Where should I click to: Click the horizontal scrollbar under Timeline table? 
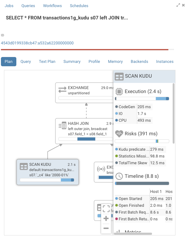(x=133, y=234)
